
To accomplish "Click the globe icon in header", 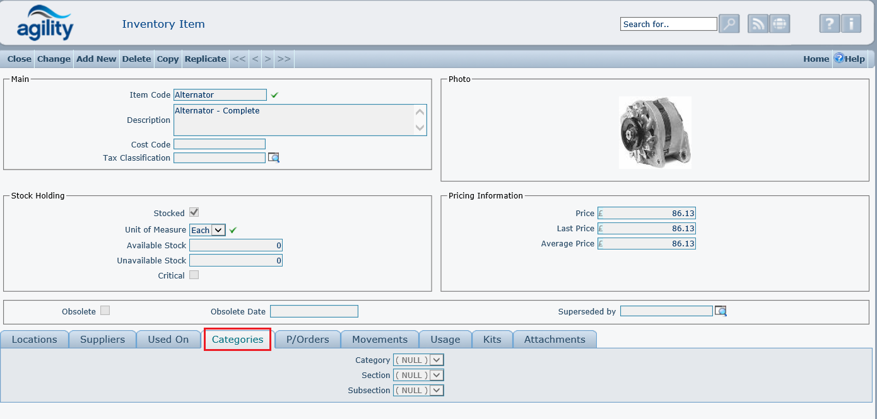I will pyautogui.click(x=780, y=24).
